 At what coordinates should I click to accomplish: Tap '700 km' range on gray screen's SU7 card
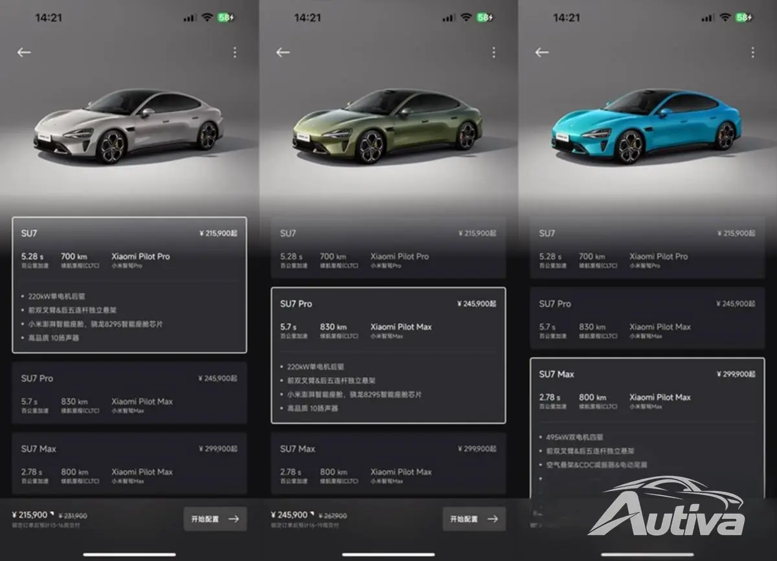74,256
